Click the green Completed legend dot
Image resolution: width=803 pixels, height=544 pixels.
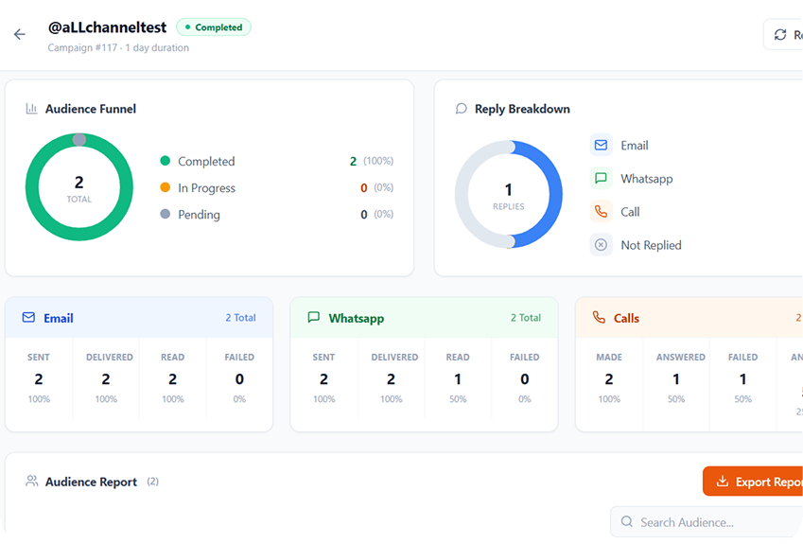[x=165, y=161]
